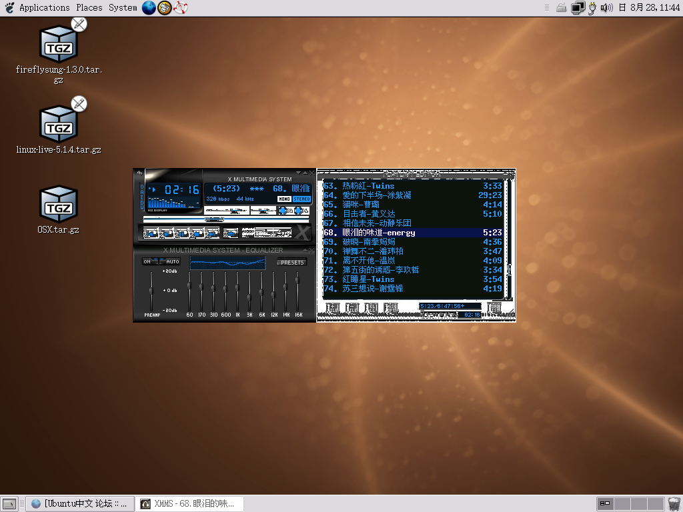
Task: Select fireflysung-1.3.0.tar.gz desktop icon
Action: tap(59, 51)
